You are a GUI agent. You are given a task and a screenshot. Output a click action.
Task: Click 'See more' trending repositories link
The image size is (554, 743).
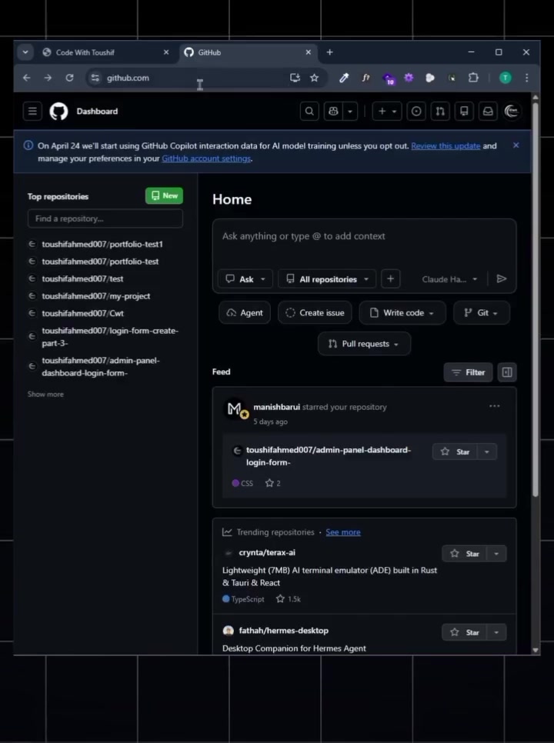tap(343, 532)
